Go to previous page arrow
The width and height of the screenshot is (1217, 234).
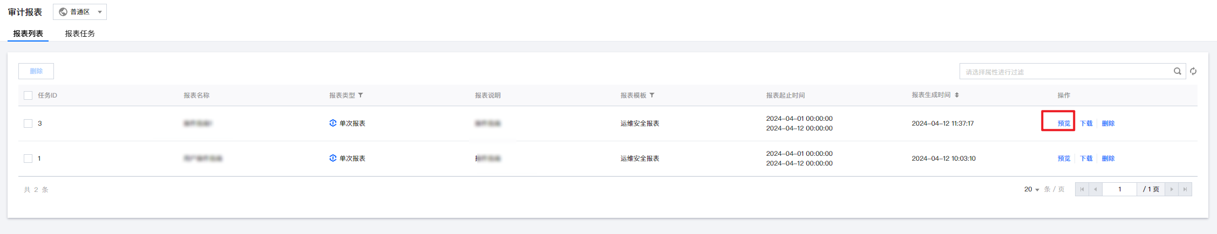pos(1095,189)
